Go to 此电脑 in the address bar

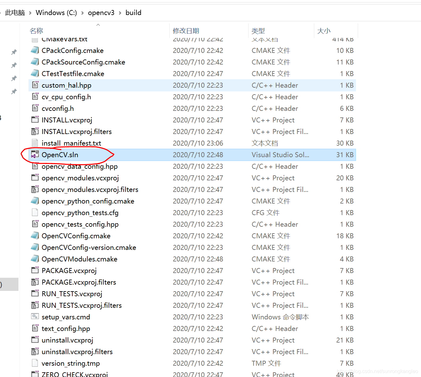[x=15, y=13]
